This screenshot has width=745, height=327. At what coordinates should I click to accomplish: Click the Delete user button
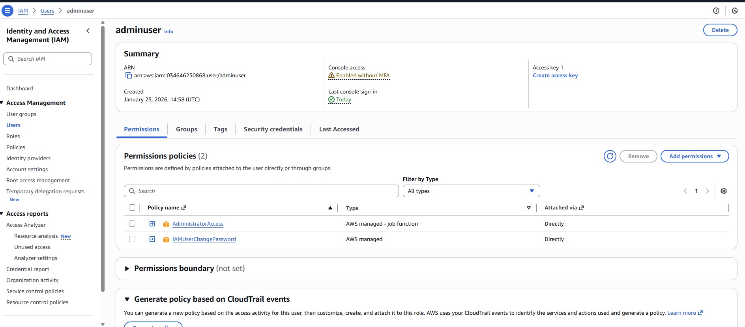tap(720, 30)
